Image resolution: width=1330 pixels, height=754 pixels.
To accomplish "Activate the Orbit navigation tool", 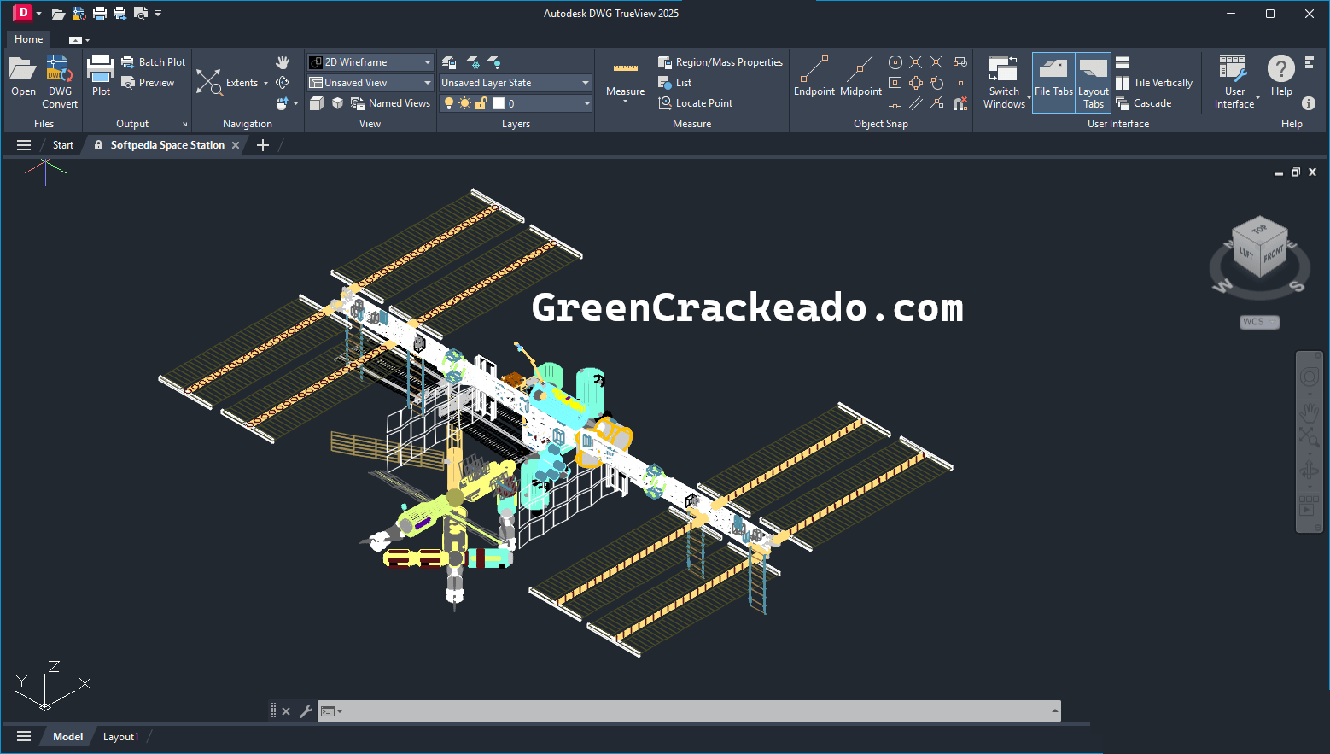I will pyautogui.click(x=283, y=83).
